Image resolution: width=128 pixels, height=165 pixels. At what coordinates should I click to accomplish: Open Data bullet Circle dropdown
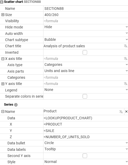[86, 143]
